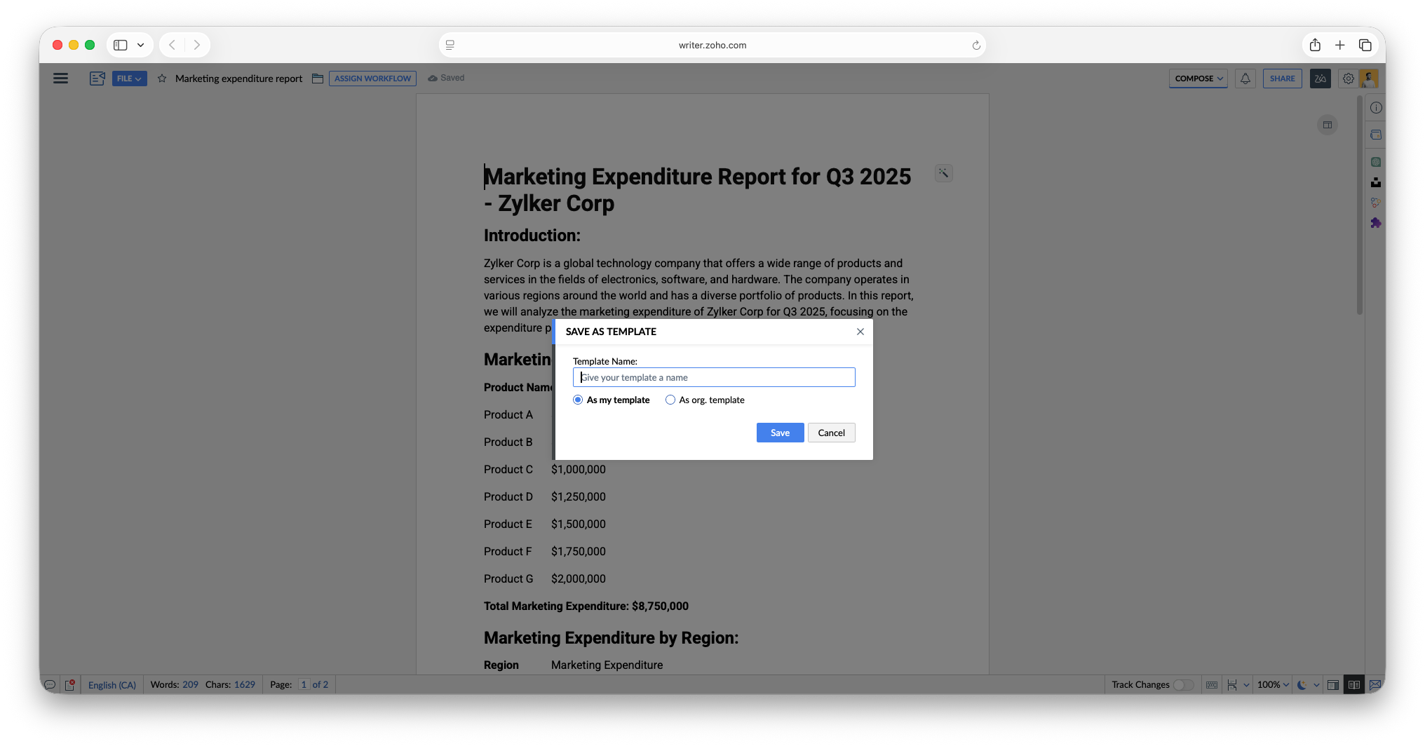Image resolution: width=1425 pixels, height=746 pixels.
Task: Click the Template Name input field
Action: coord(714,377)
